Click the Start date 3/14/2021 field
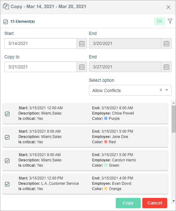176x211 pixels. pyautogui.click(x=41, y=43)
